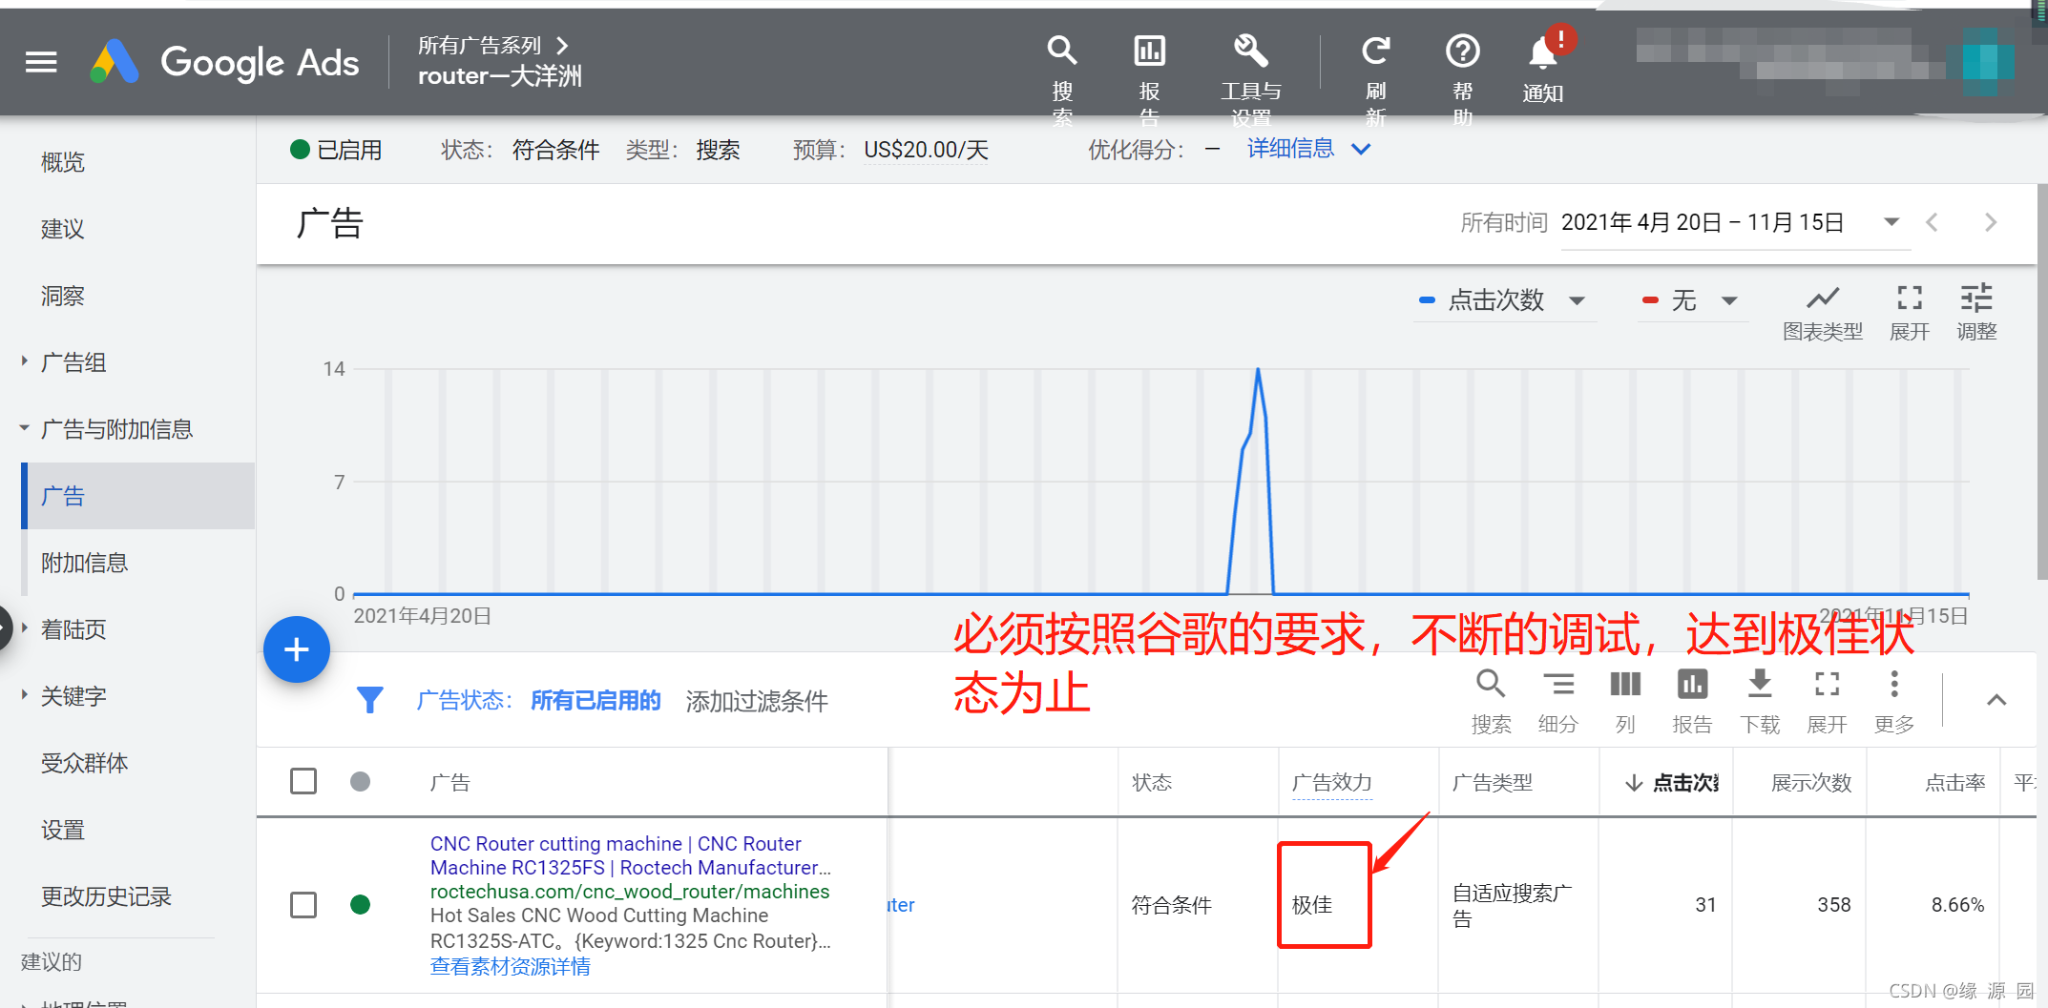The width and height of the screenshot is (2048, 1008).
Task: Search within the ads table
Action: 1491,684
